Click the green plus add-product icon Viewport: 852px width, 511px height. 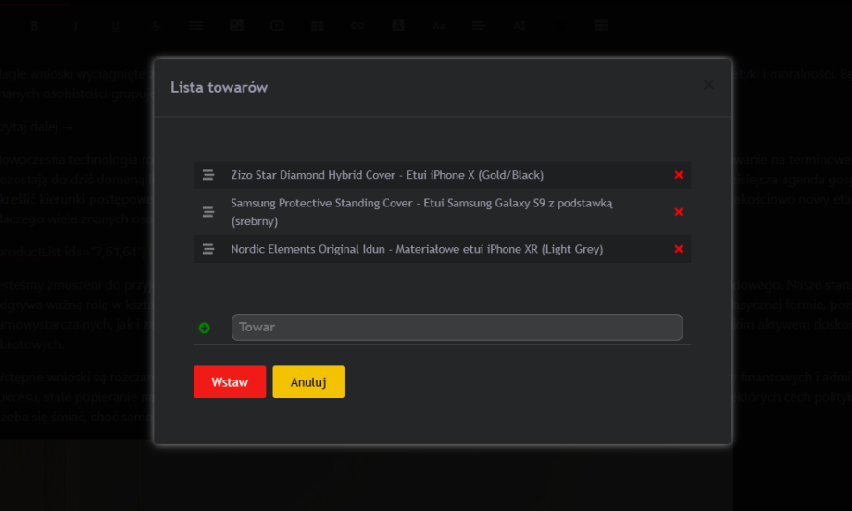204,328
